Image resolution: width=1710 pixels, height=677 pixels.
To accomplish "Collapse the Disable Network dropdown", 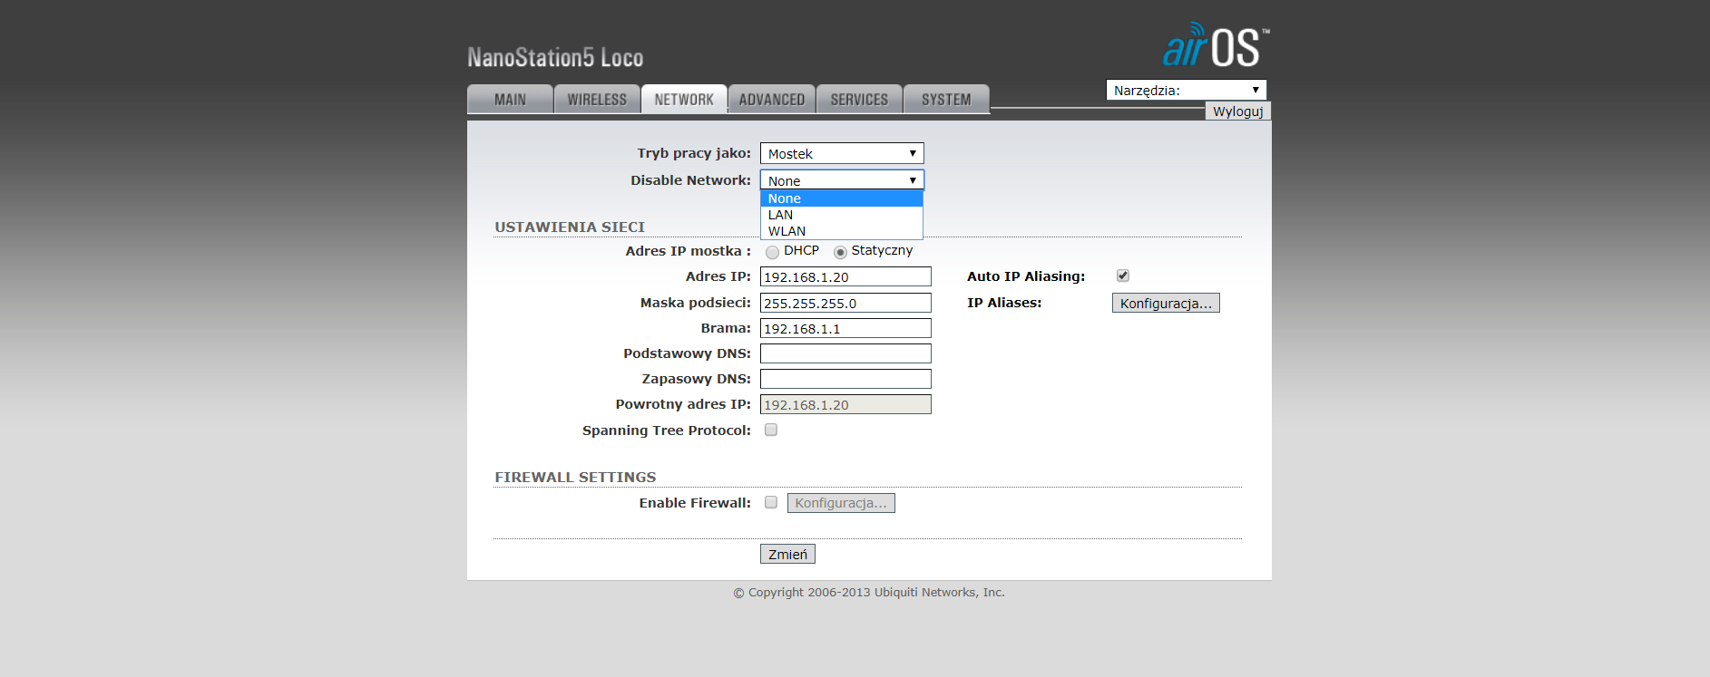I will pyautogui.click(x=842, y=180).
